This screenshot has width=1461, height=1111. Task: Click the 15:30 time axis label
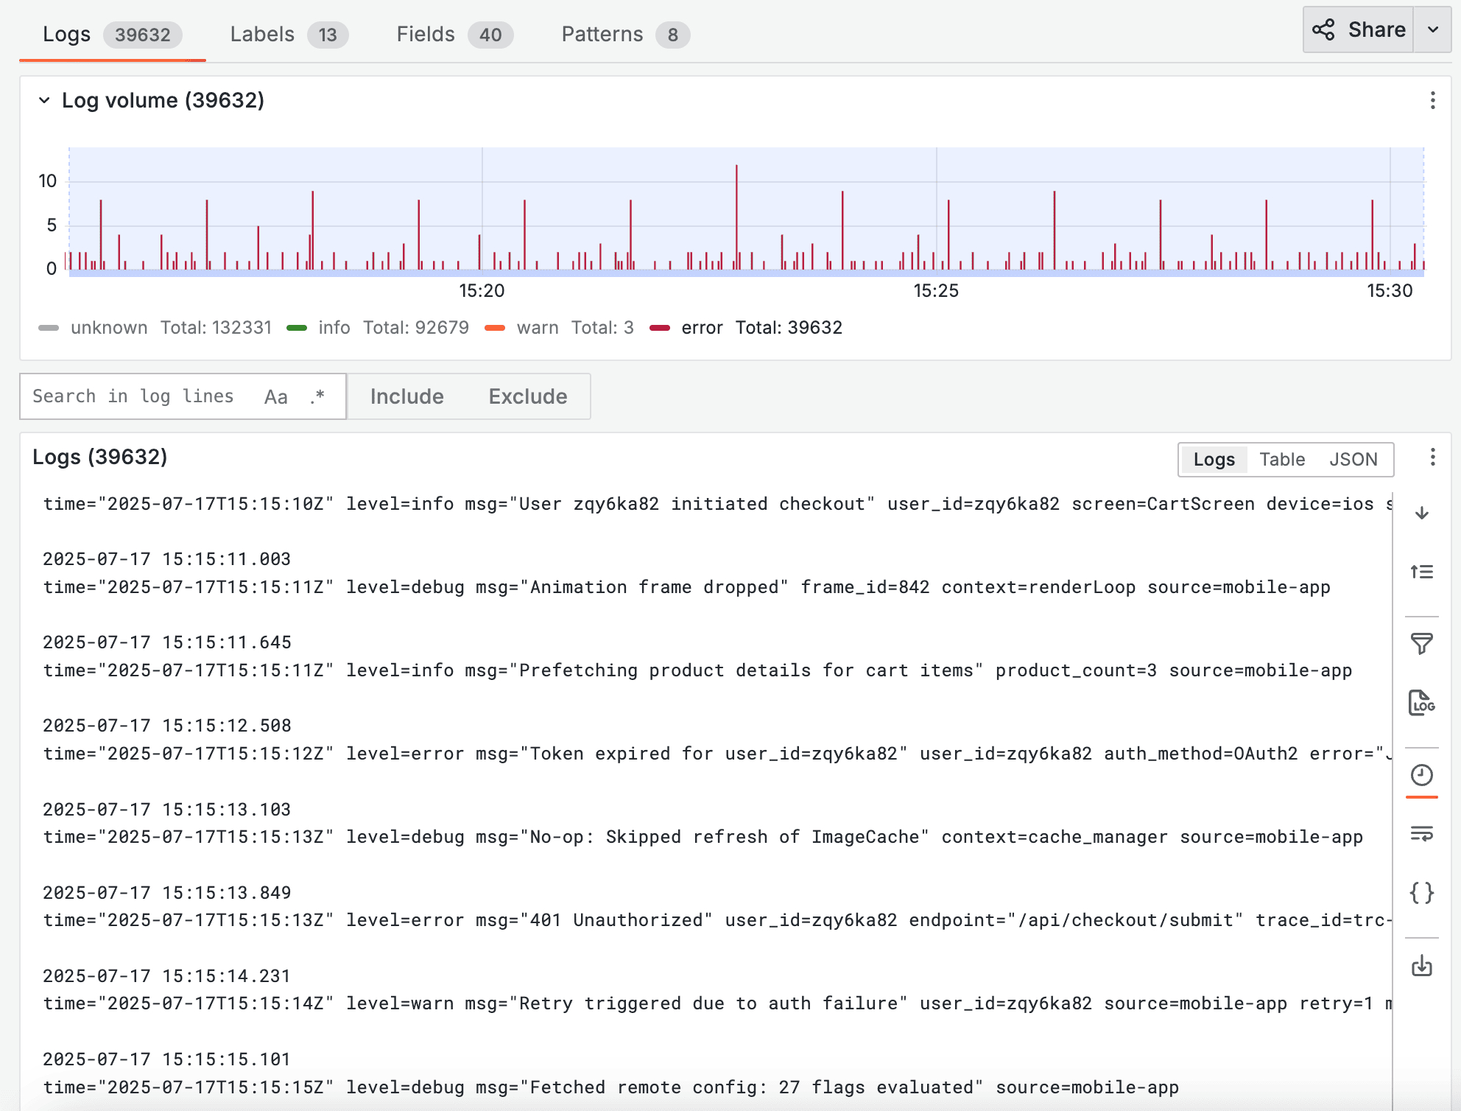pos(1390,291)
